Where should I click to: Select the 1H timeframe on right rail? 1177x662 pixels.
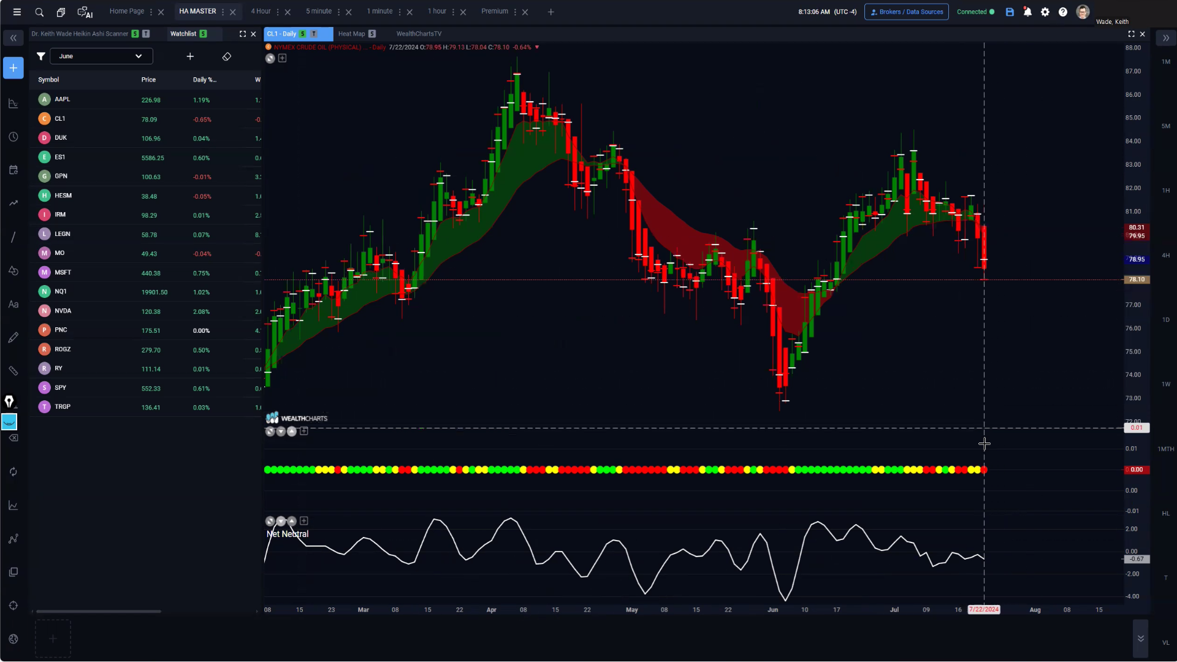coord(1166,191)
